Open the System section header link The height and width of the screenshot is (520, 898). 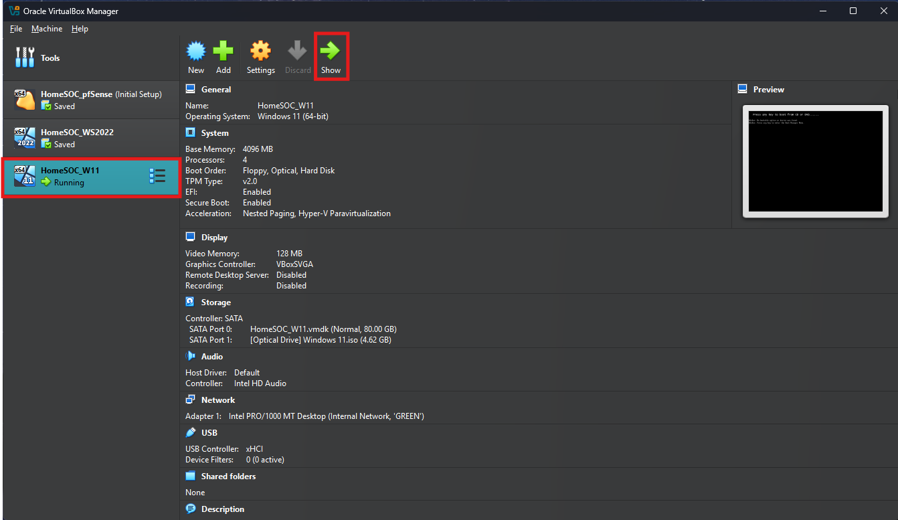pyautogui.click(x=215, y=133)
